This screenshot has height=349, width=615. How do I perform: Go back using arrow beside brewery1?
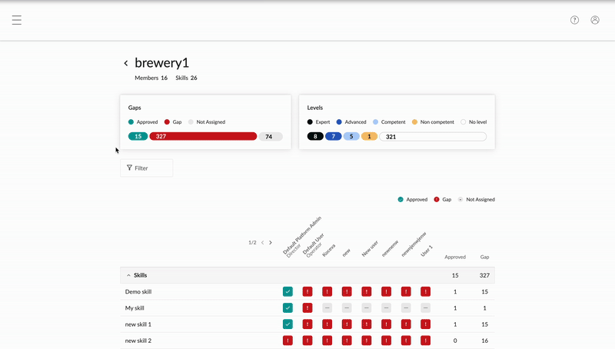[126, 63]
